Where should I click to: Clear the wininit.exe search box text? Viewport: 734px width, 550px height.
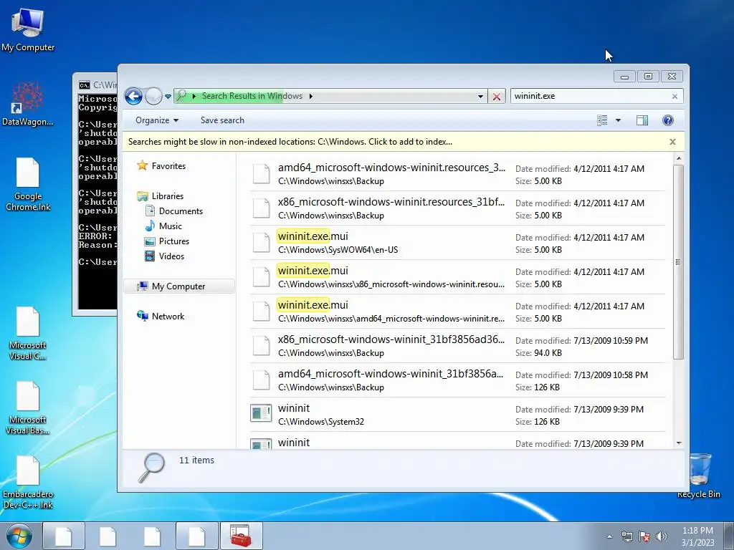(675, 97)
